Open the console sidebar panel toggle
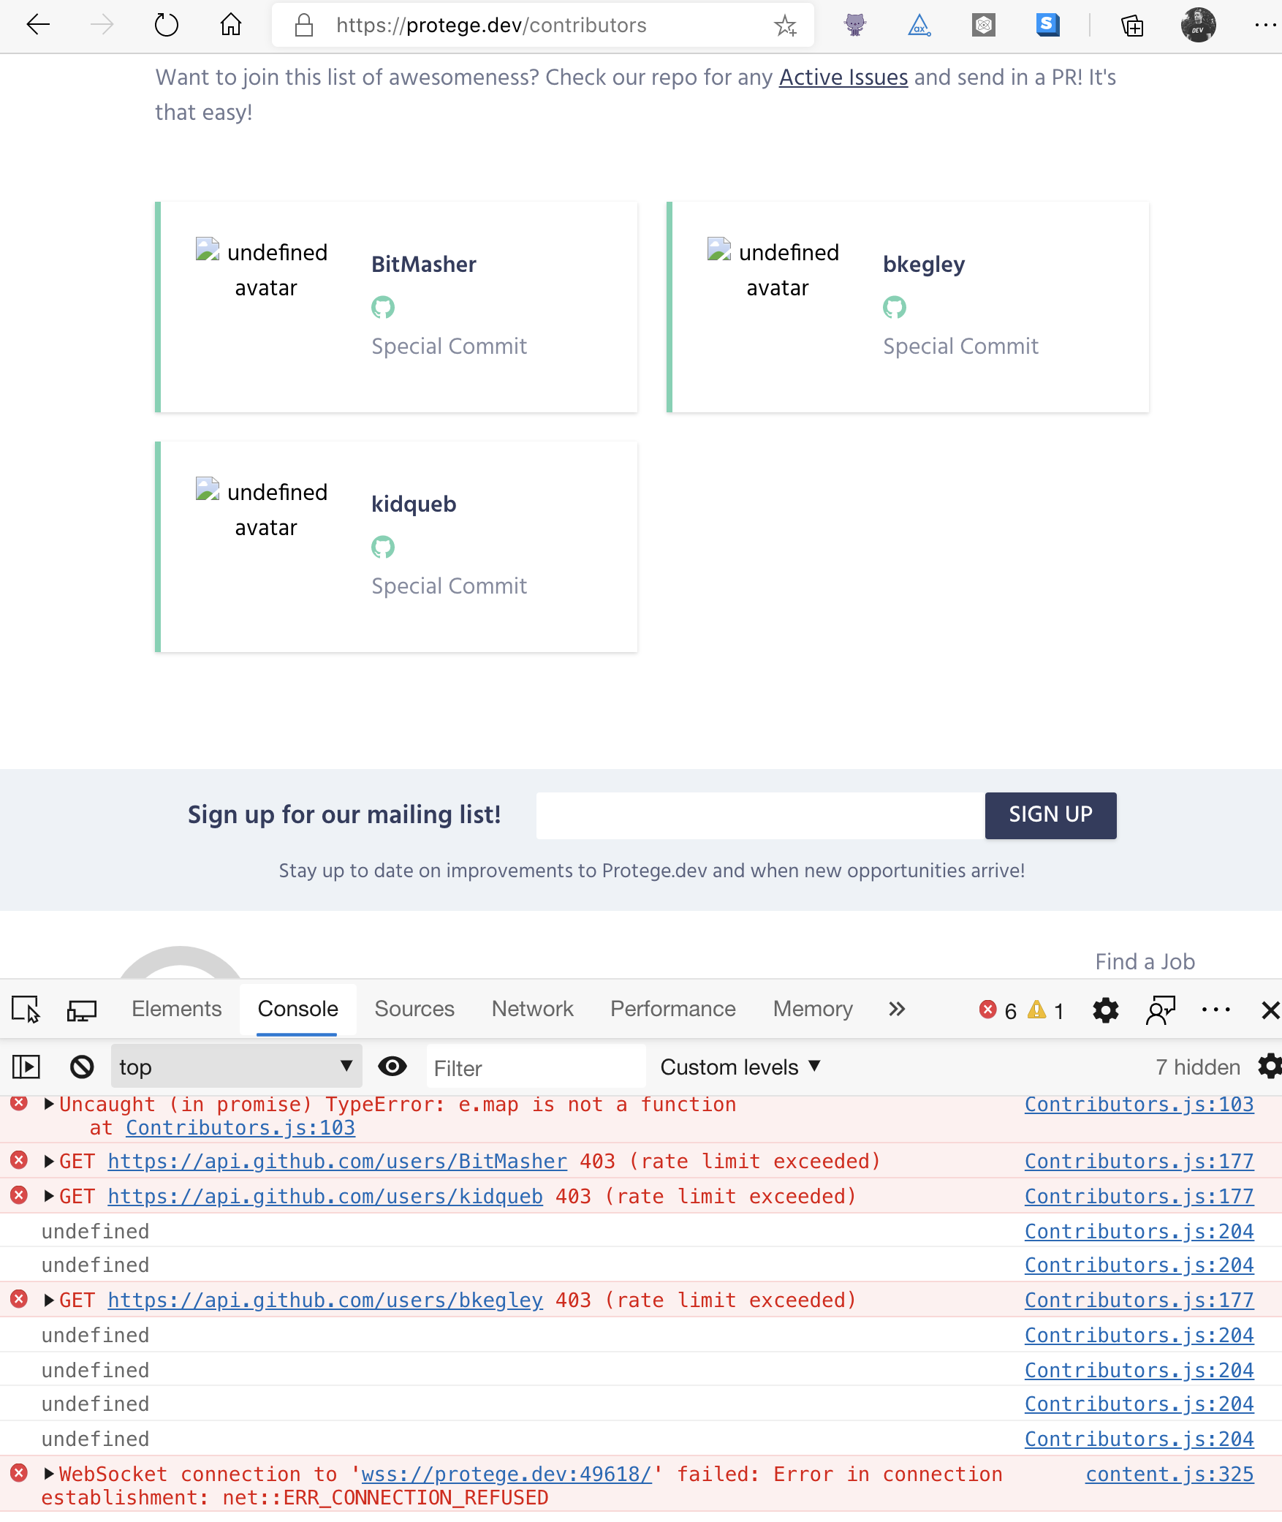Viewport: 1282px width, 1522px height. [26, 1067]
